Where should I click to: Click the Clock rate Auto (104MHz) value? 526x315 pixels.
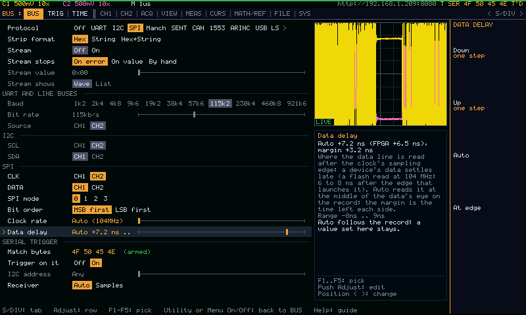pos(97,221)
